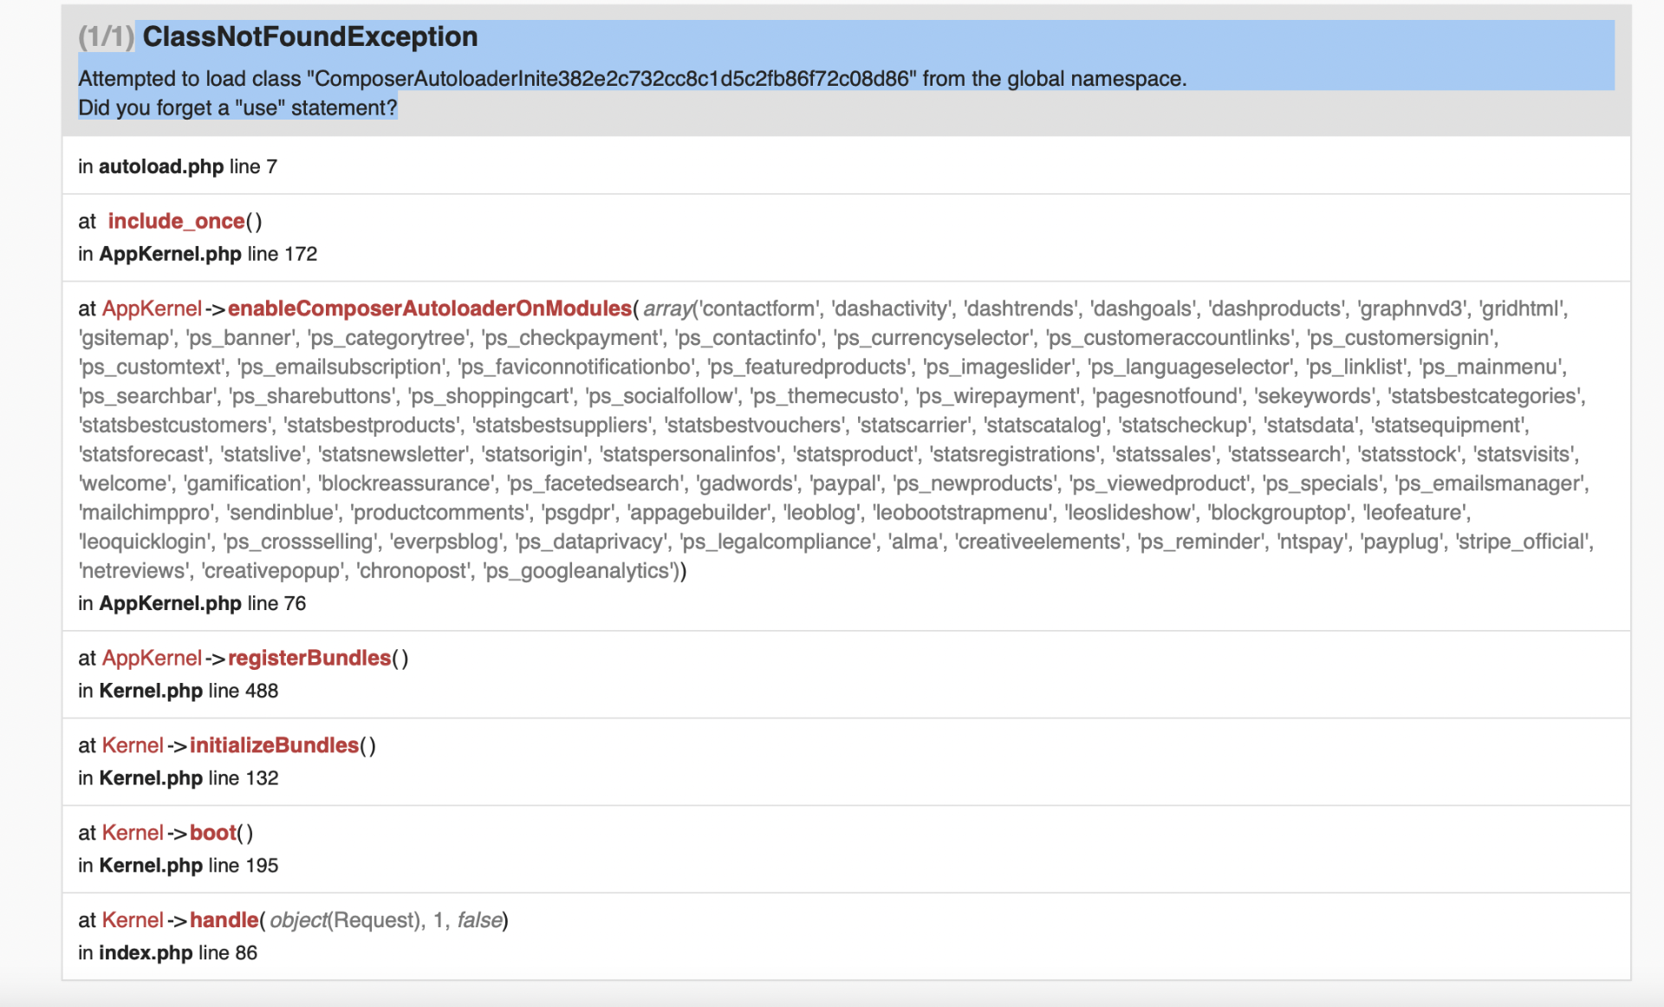Click the ClassNotFoundException heading
Screen dimensions: 1664x1007
point(309,36)
